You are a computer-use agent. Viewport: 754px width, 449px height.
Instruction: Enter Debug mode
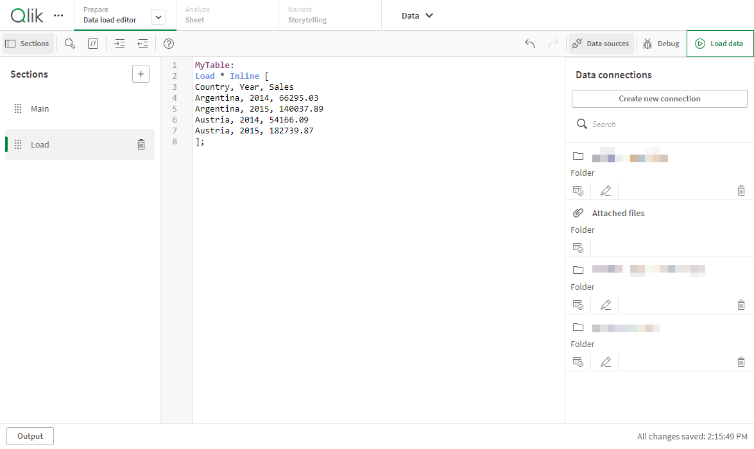(662, 43)
